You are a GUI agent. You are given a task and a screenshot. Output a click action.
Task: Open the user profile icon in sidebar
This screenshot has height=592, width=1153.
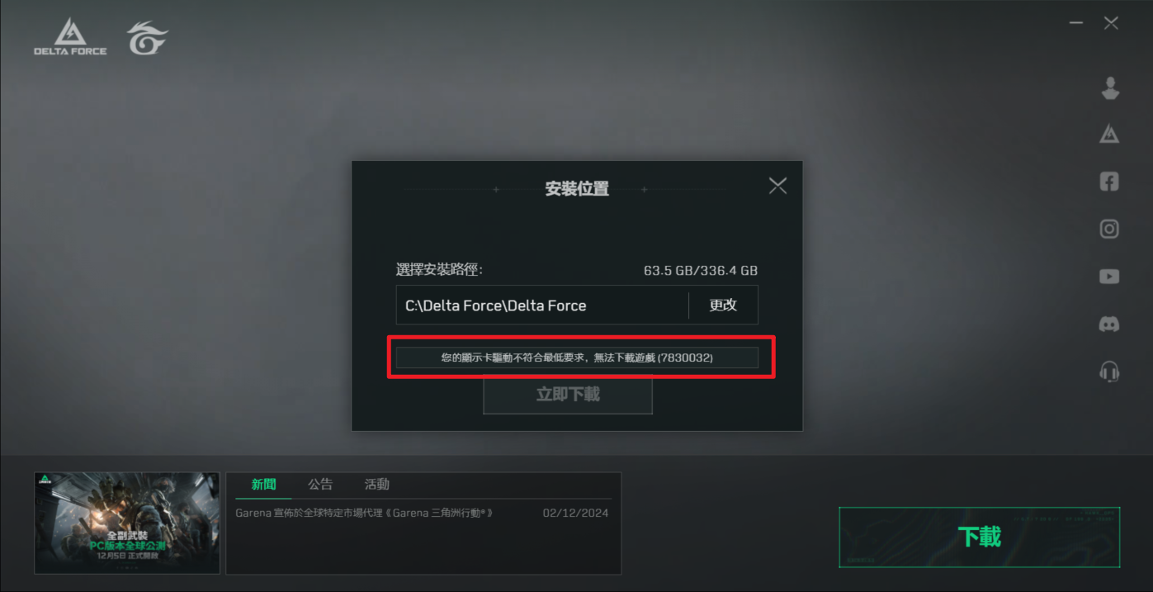click(x=1110, y=88)
